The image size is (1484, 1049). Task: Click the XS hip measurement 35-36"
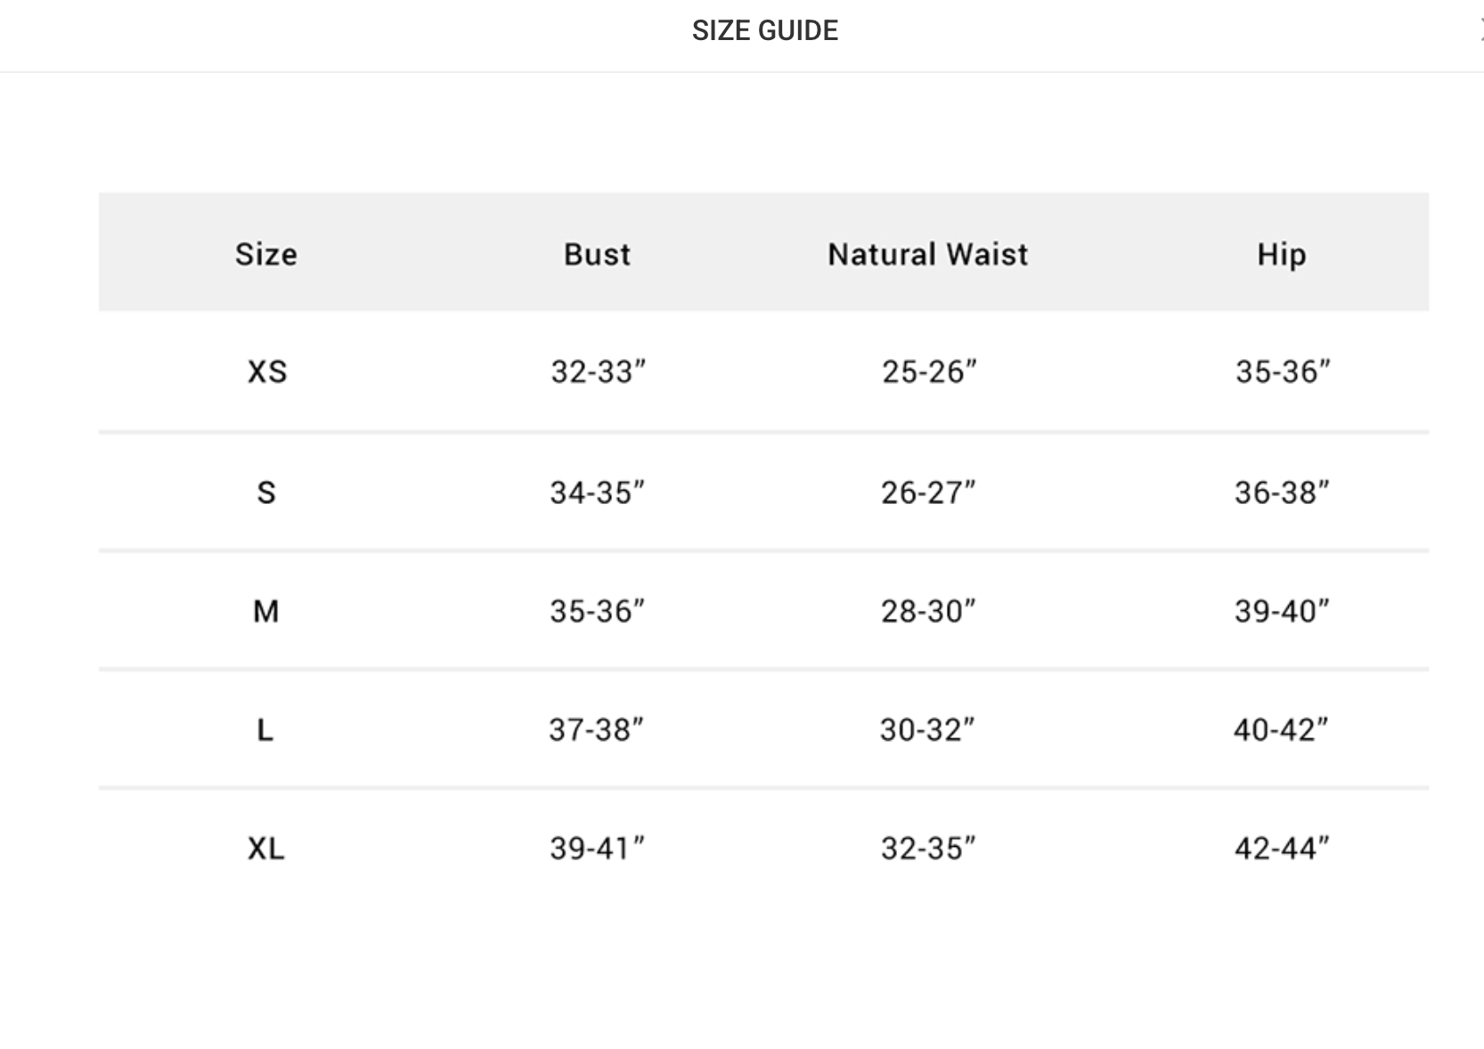[1282, 371]
